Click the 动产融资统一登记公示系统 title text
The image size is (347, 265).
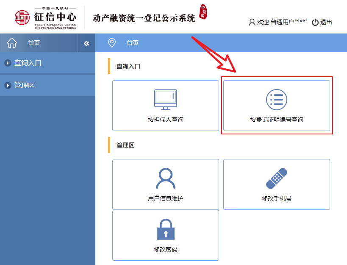(144, 18)
